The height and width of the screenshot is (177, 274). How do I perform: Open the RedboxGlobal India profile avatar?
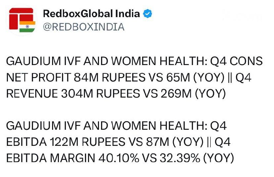pyautogui.click(x=22, y=20)
